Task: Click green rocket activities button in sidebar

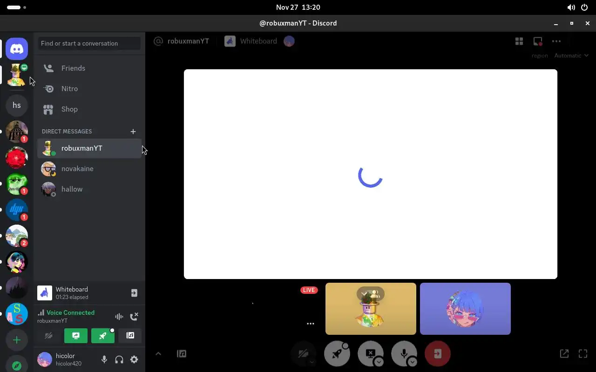Action: click(x=103, y=335)
